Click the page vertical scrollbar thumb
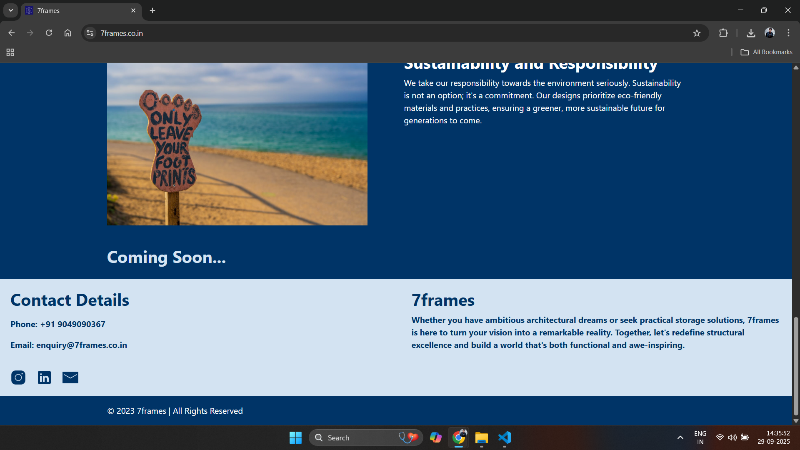800x450 pixels. click(795, 366)
